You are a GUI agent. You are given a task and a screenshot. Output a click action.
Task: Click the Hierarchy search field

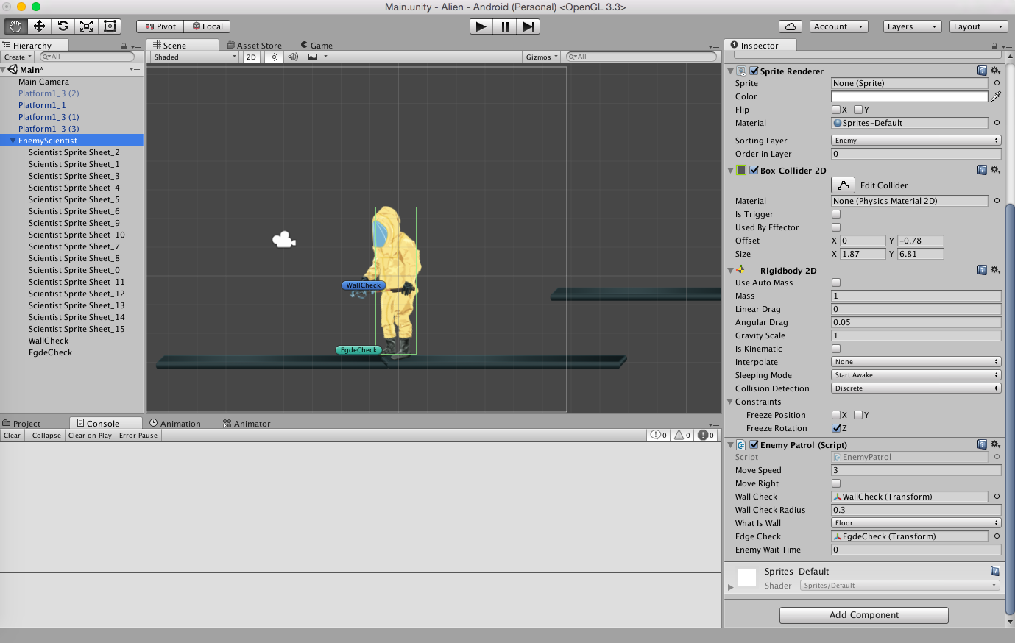pos(87,57)
